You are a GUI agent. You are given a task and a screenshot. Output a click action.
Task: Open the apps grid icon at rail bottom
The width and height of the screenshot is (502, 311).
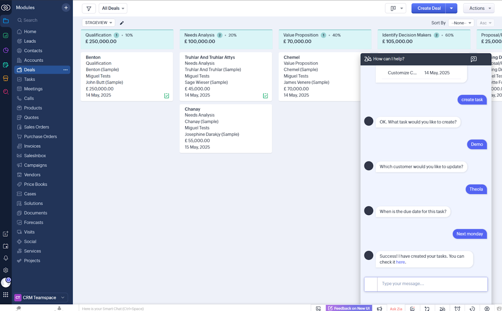coord(6,294)
